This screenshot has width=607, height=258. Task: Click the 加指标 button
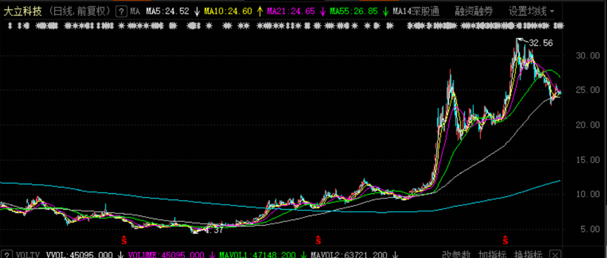[492, 255]
